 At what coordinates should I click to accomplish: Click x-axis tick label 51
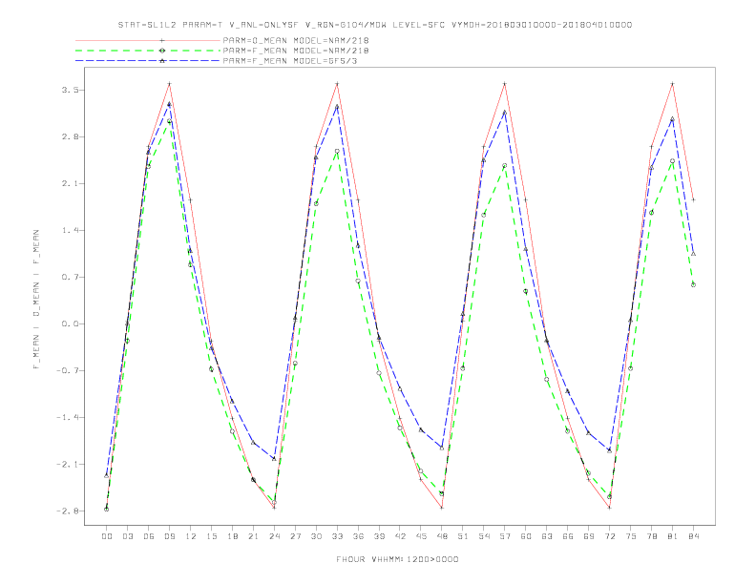(x=463, y=536)
